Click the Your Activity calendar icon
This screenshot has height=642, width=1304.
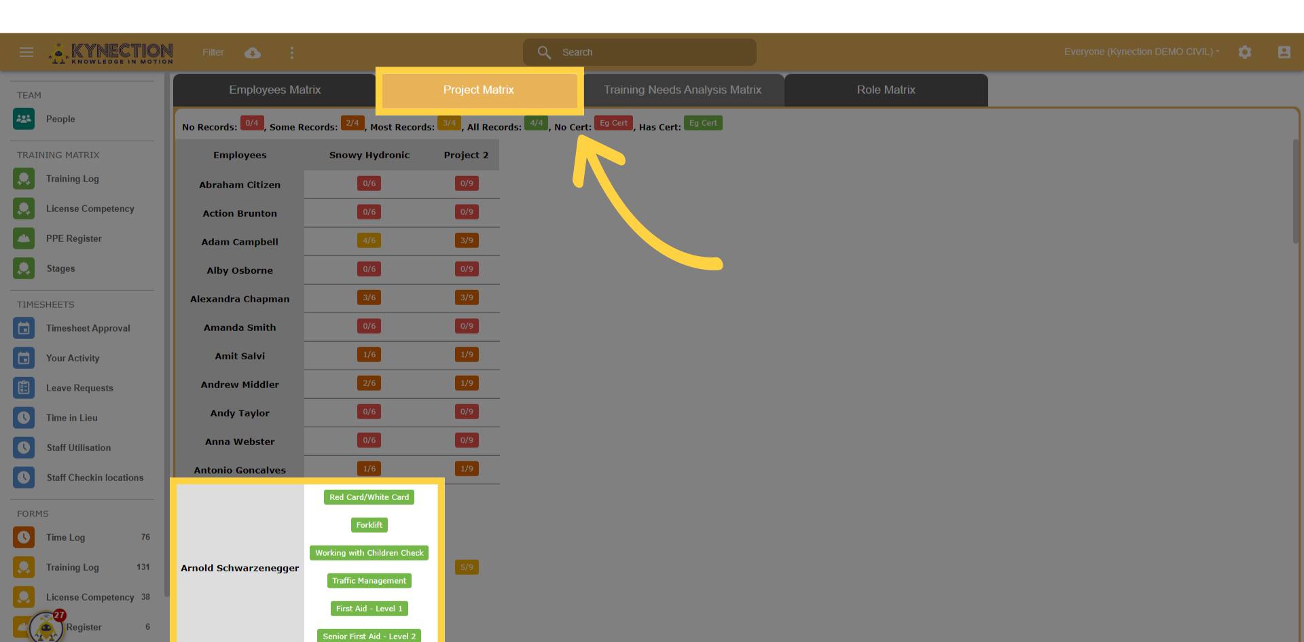(24, 358)
